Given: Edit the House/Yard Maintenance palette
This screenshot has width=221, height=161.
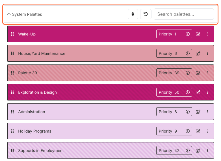Looking at the screenshot, I should pyautogui.click(x=198, y=53).
